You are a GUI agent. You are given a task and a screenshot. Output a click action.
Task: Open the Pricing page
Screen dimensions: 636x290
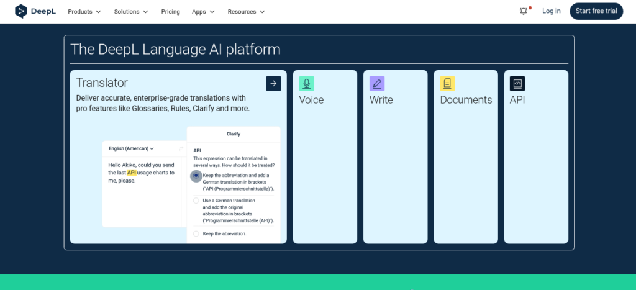170,12
